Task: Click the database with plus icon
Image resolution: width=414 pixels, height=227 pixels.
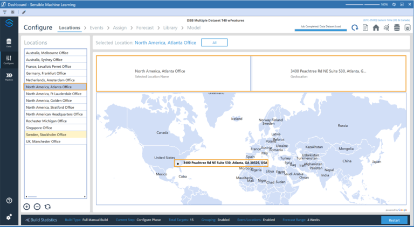Action: click(408, 27)
